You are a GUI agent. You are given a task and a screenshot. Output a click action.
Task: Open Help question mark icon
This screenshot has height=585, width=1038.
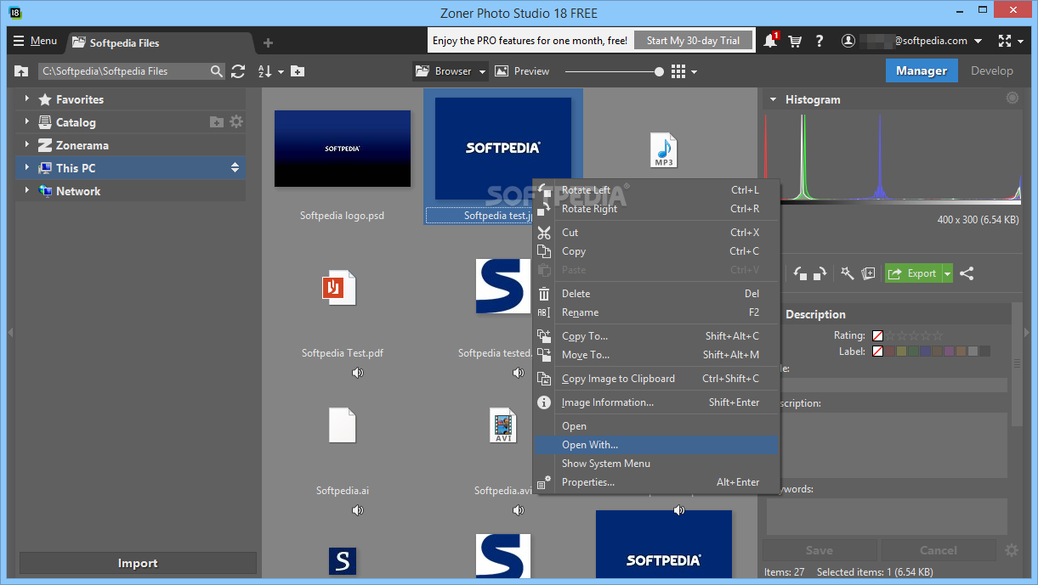tap(820, 41)
